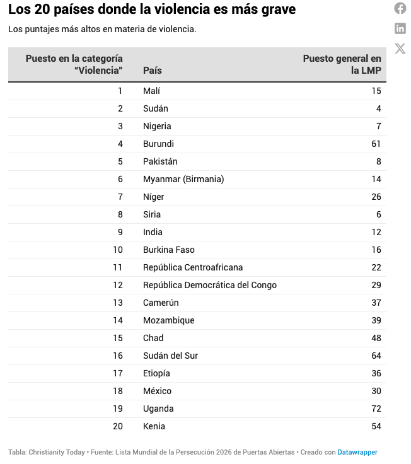Click the subtitle about highest violence scores
411x464 pixels.
pos(102,30)
